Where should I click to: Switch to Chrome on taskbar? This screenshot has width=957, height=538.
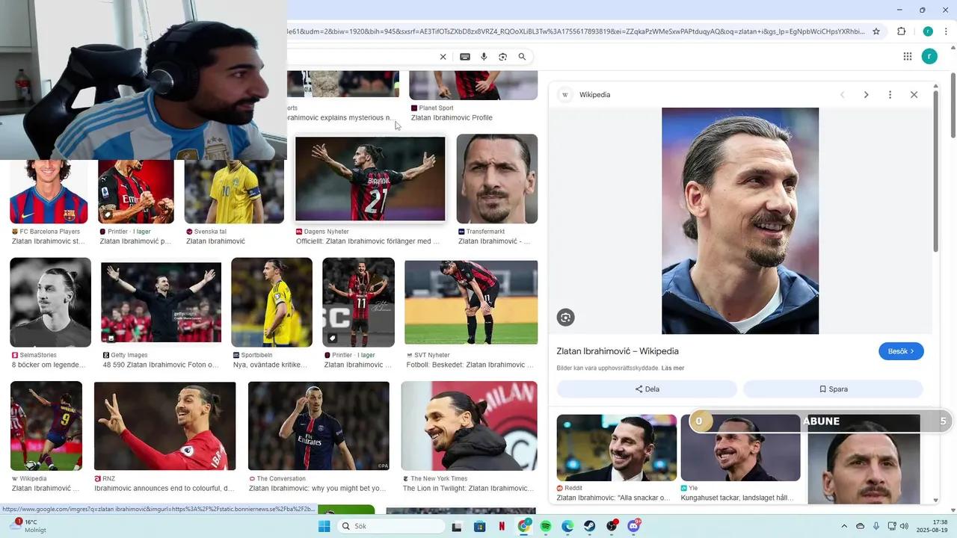(524, 526)
